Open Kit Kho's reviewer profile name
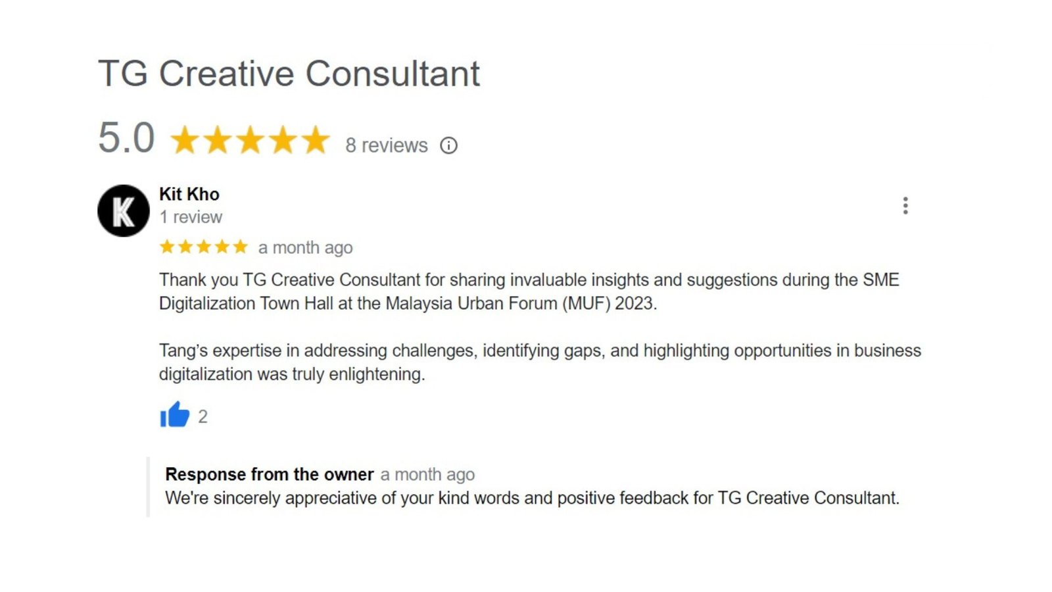 point(189,194)
